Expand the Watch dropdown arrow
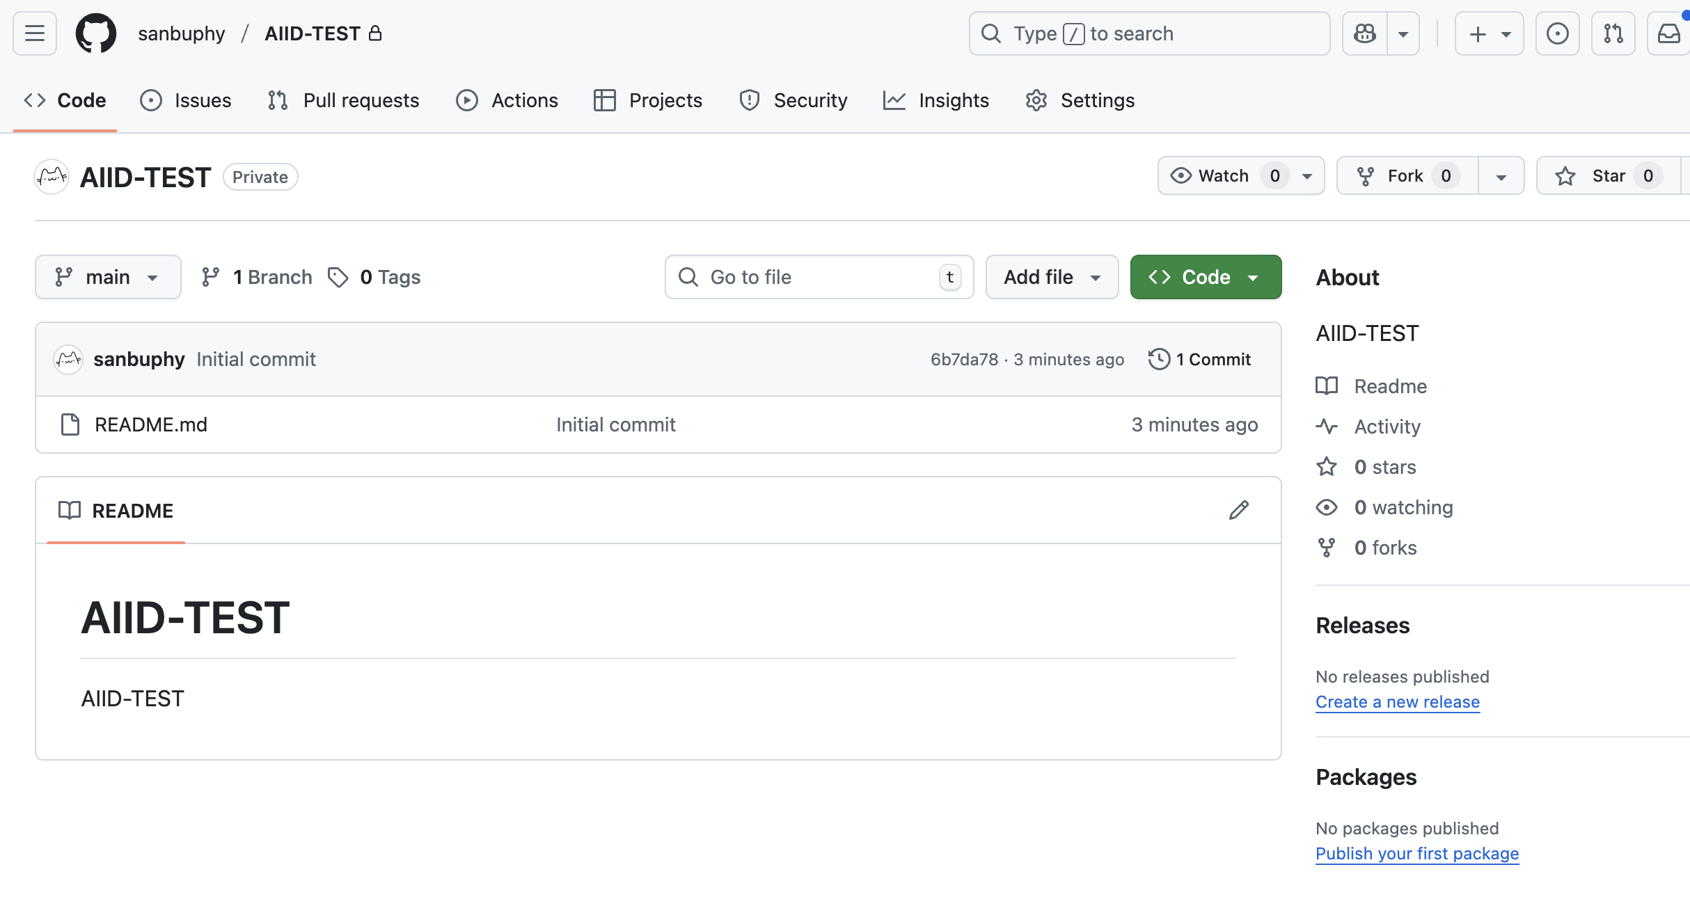 pos(1307,176)
